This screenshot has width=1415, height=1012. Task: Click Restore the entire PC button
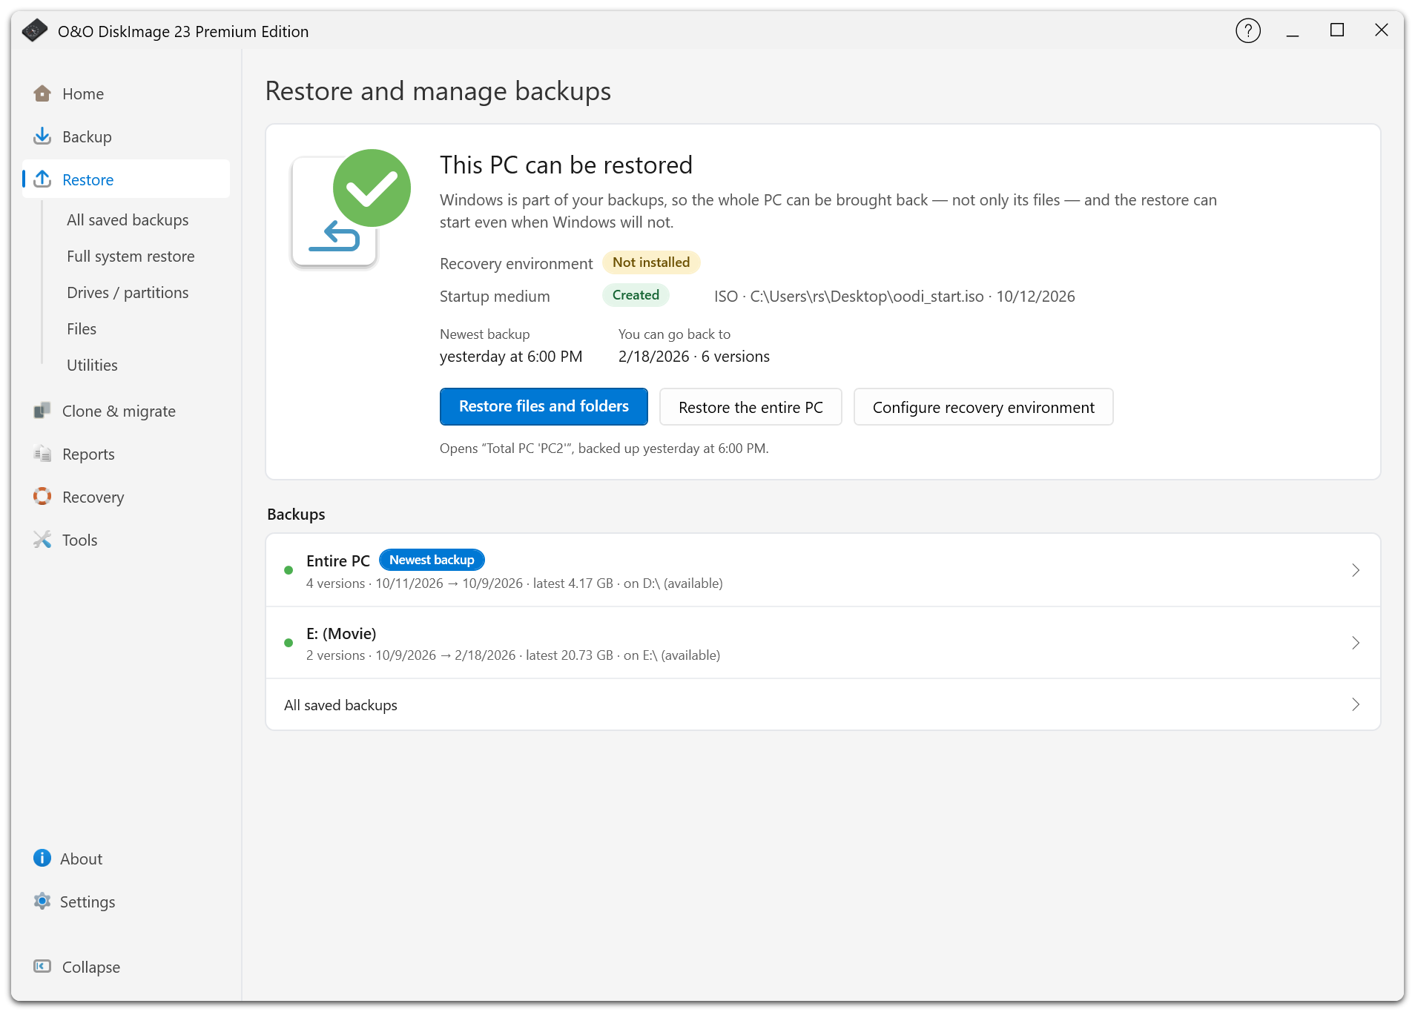coord(751,406)
